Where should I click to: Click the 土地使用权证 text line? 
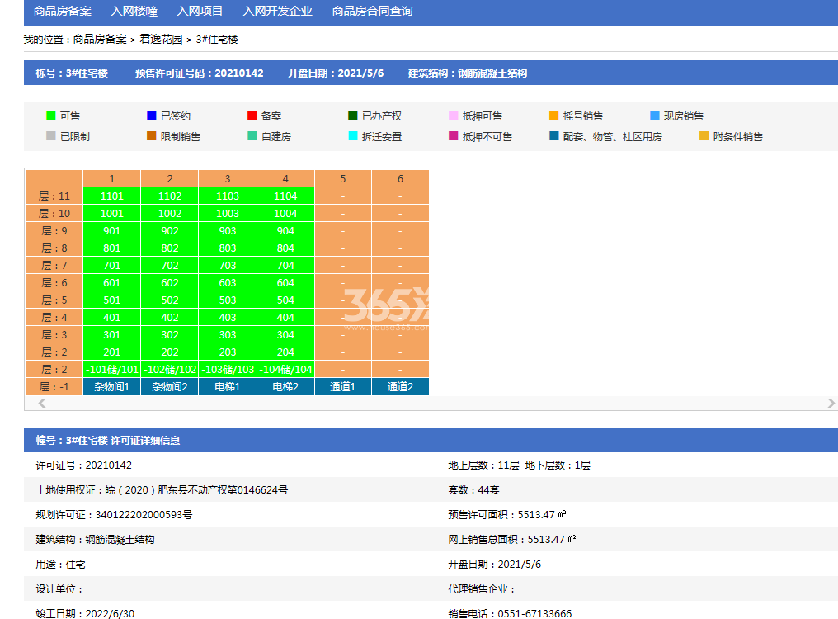click(x=162, y=489)
